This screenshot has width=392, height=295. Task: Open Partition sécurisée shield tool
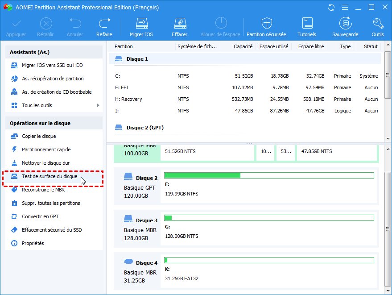click(x=266, y=27)
